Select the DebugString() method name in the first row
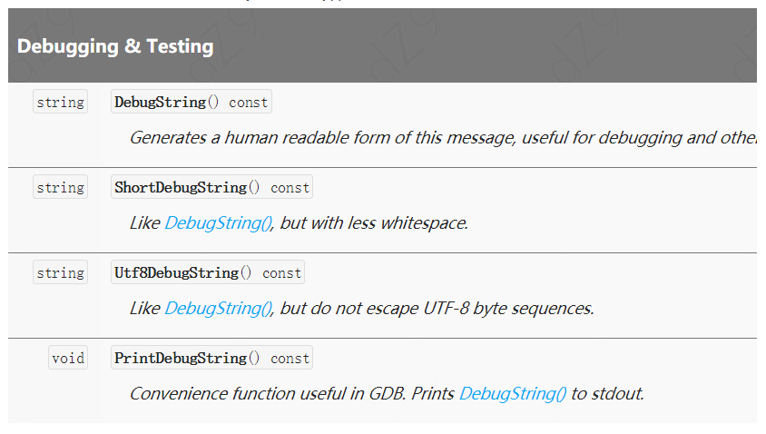 tap(167, 103)
